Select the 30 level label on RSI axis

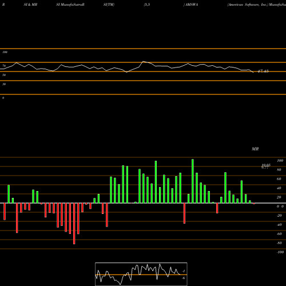tap(4, 84)
